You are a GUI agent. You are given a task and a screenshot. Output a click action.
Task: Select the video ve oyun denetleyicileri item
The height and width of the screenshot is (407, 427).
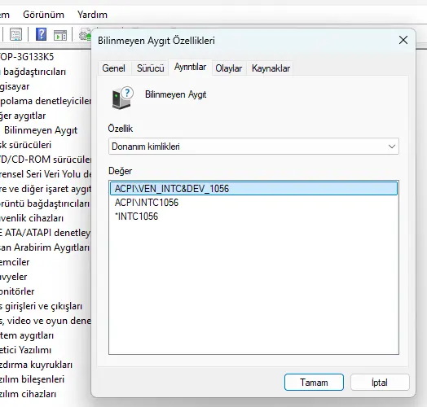click(46, 321)
